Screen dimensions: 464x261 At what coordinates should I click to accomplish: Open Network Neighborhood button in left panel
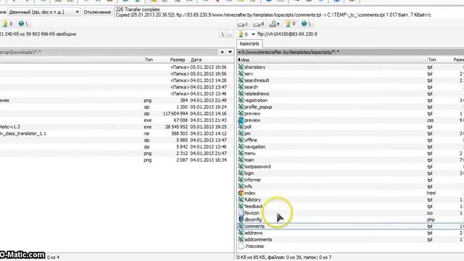point(23,24)
